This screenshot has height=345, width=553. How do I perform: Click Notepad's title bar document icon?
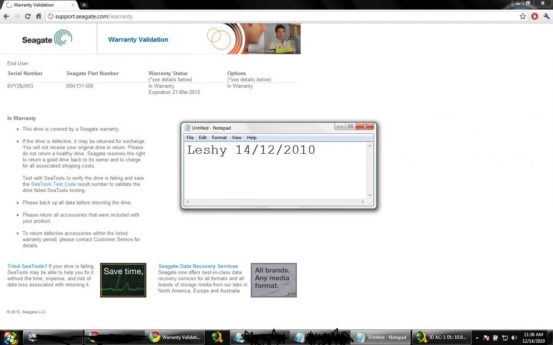188,128
